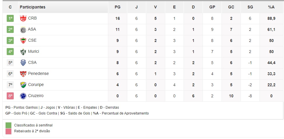This screenshot has width=284, height=139.
Task: Click the Coruripe team crest icon
Action: pos(23,85)
